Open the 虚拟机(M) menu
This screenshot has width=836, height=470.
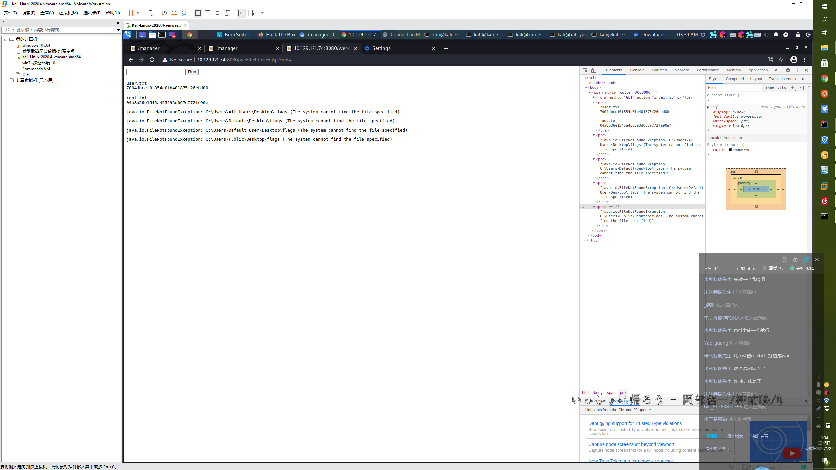click(68, 13)
